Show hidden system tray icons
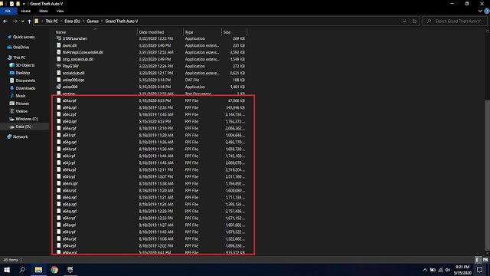This screenshot has height=276, width=490. coord(425,270)
